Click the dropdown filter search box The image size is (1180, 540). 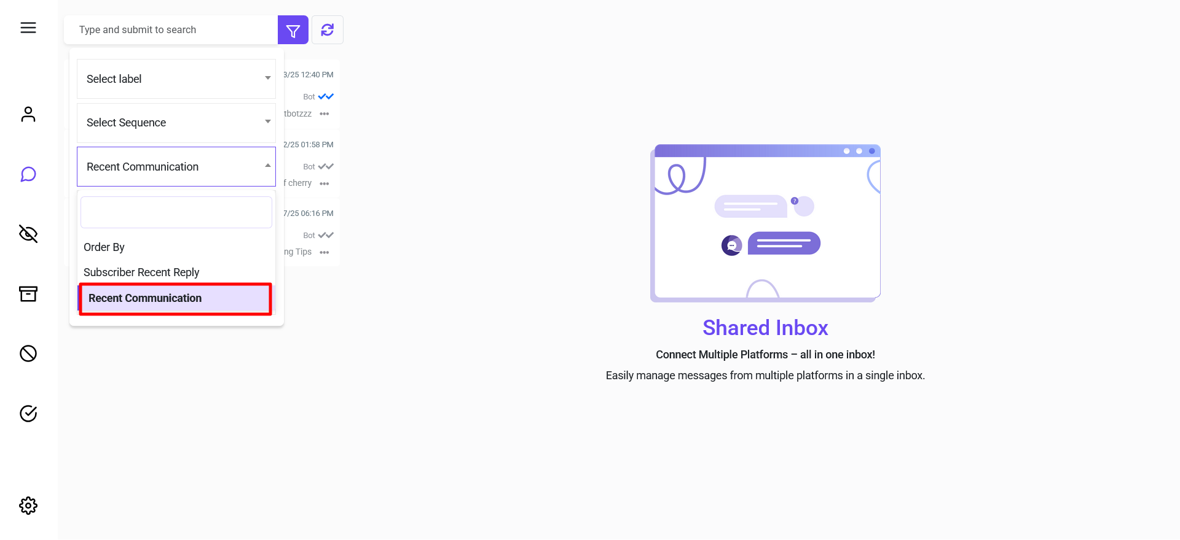(176, 212)
